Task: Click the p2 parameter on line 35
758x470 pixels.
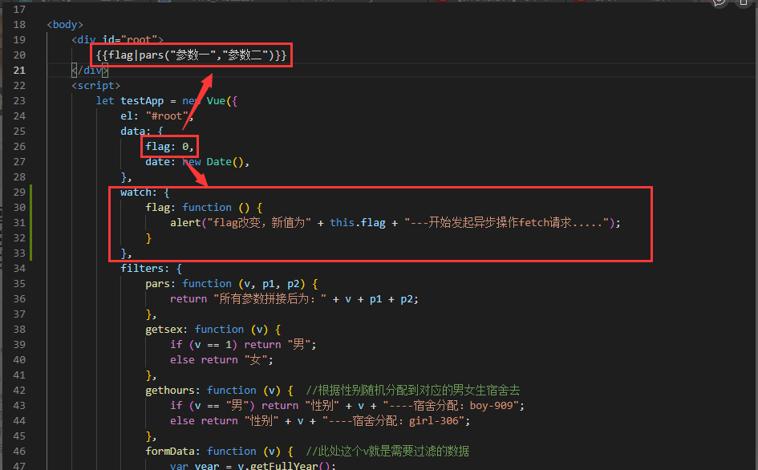Action: (294, 284)
